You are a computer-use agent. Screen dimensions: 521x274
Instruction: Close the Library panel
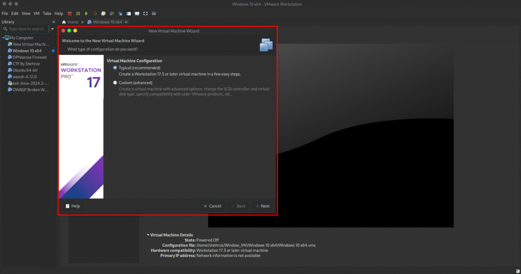coord(54,22)
